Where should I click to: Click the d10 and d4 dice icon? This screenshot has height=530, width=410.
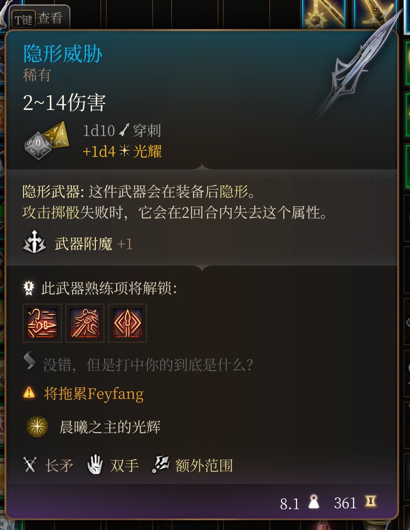pyautogui.click(x=47, y=140)
